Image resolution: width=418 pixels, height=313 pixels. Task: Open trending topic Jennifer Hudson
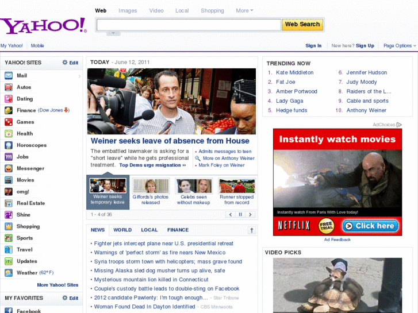(367, 72)
